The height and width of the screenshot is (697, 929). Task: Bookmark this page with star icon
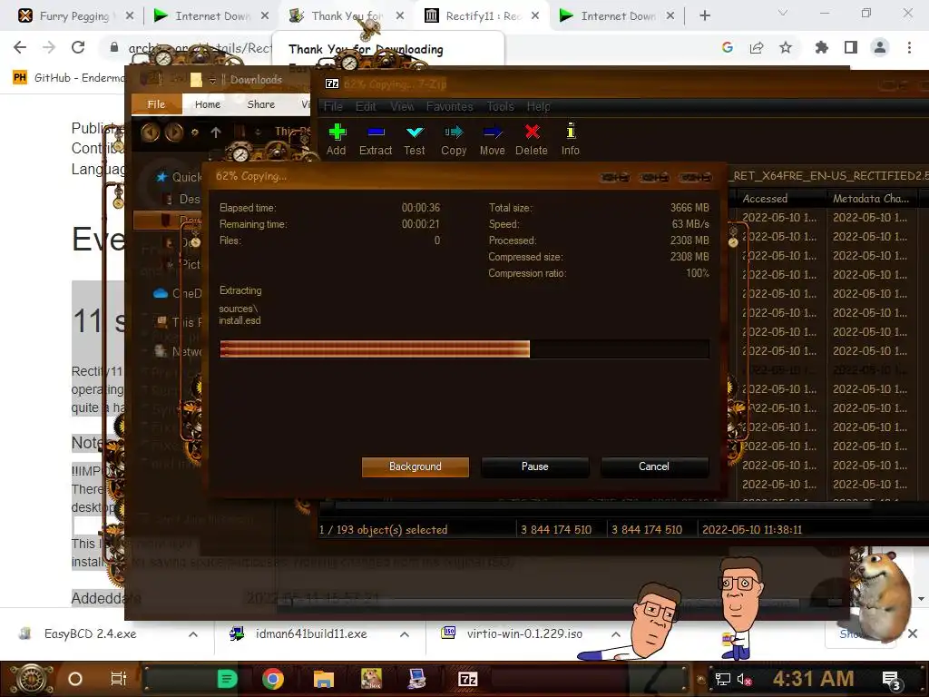tap(786, 47)
